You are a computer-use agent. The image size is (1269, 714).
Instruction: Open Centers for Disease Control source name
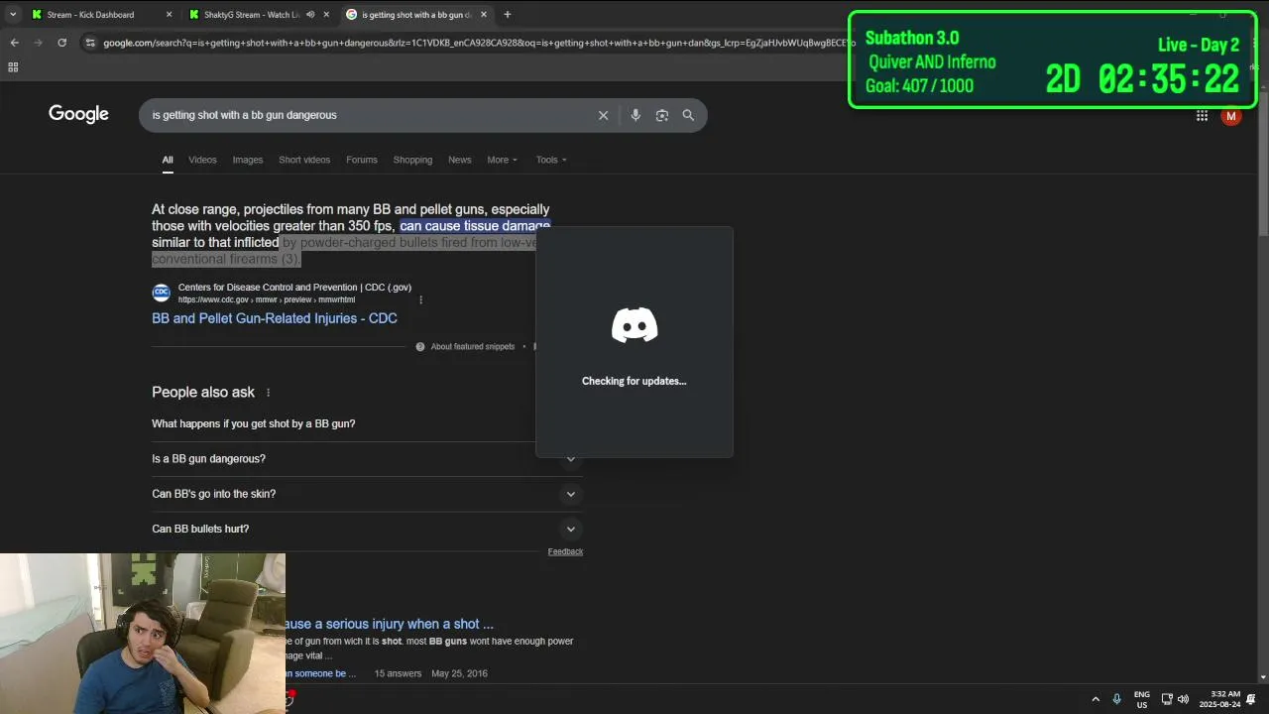coord(294,288)
